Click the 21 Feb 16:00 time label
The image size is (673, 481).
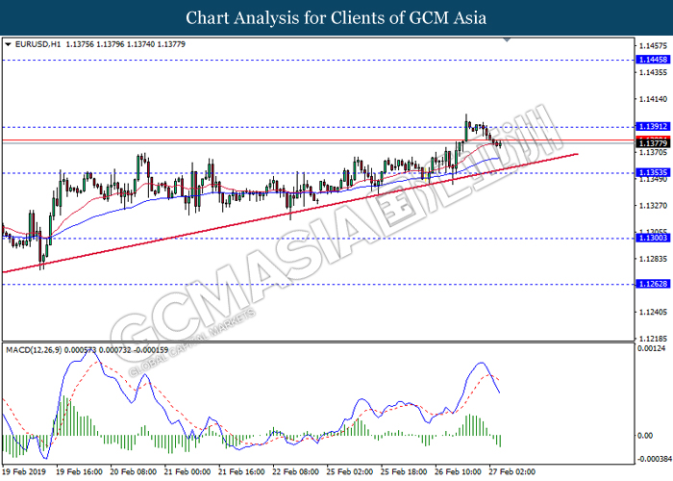pos(241,472)
